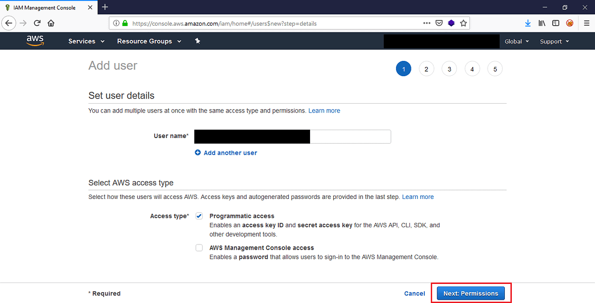Click the Reload page icon
Viewport: 595px width, 303px height.
point(37,23)
